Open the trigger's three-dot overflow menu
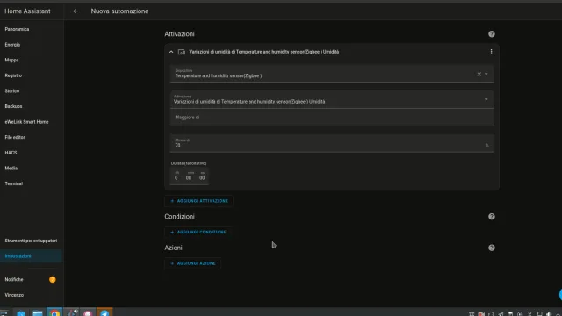Screen dimensions: 562x316 491,52
